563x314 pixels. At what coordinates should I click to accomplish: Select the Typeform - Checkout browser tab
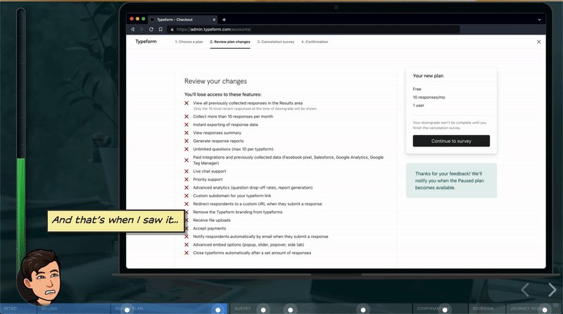click(x=183, y=20)
